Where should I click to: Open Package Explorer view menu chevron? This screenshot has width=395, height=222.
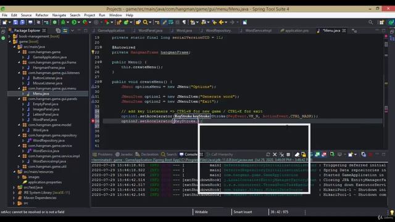point(72,30)
